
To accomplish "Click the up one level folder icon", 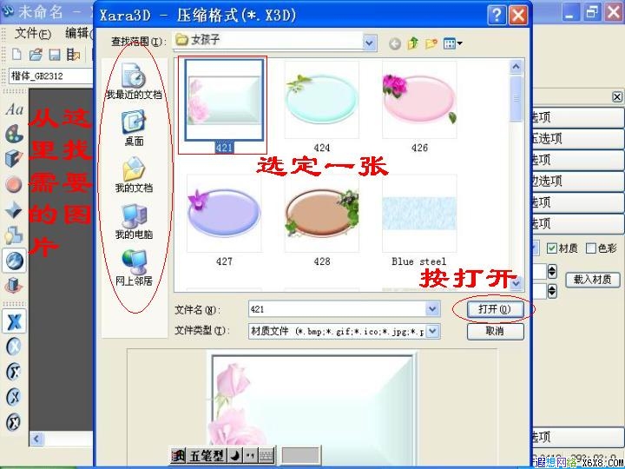I will [x=413, y=43].
